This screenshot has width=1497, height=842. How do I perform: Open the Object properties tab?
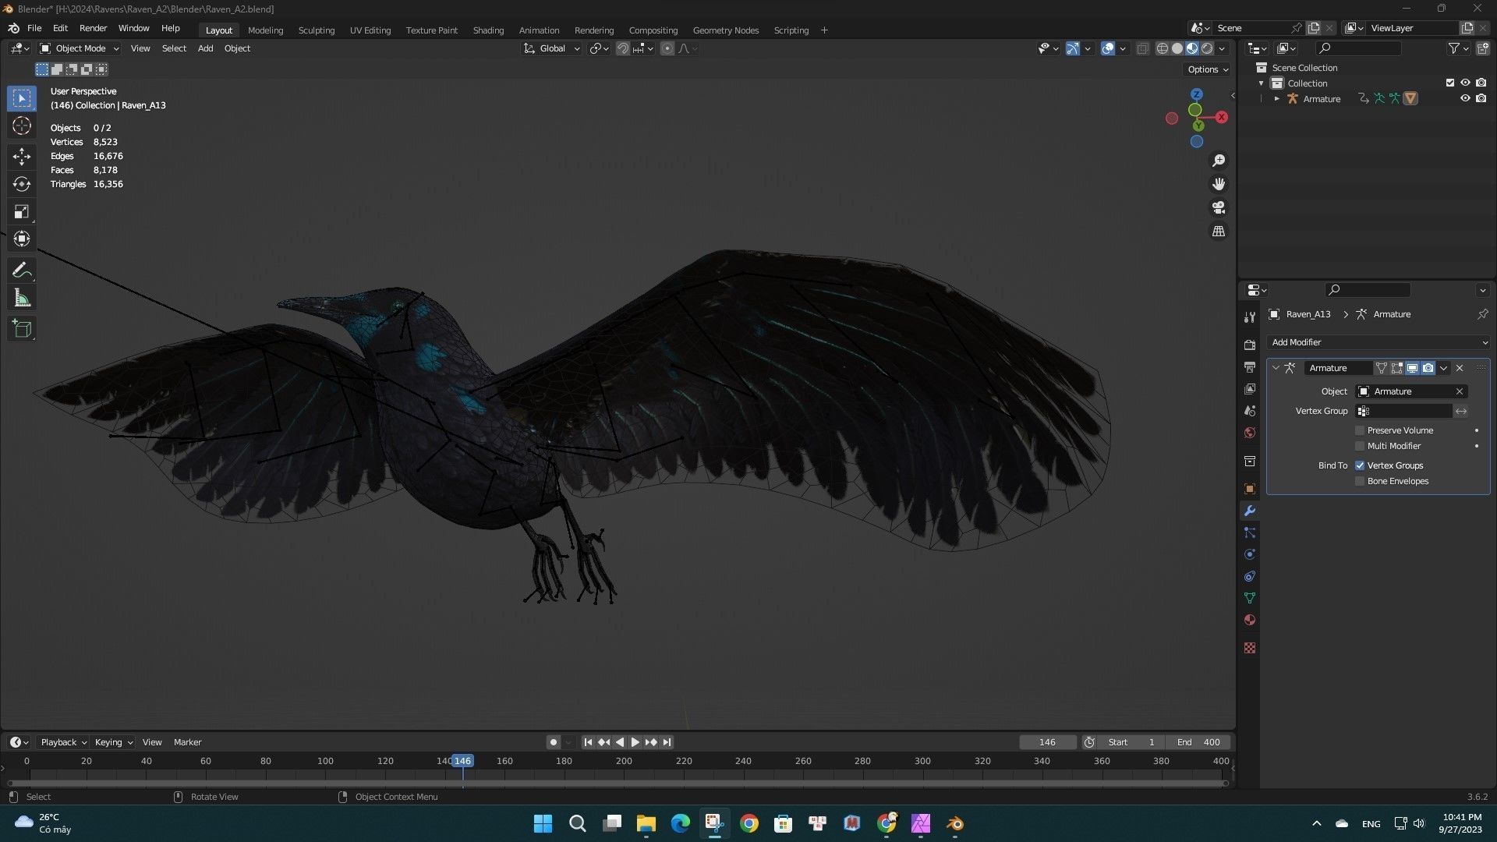point(1250,489)
